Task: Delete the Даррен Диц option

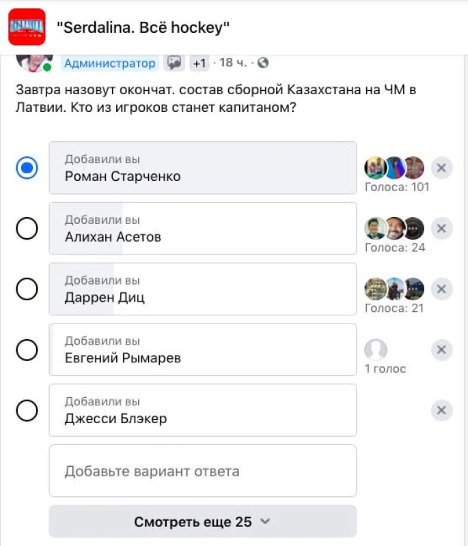Action: (x=441, y=289)
